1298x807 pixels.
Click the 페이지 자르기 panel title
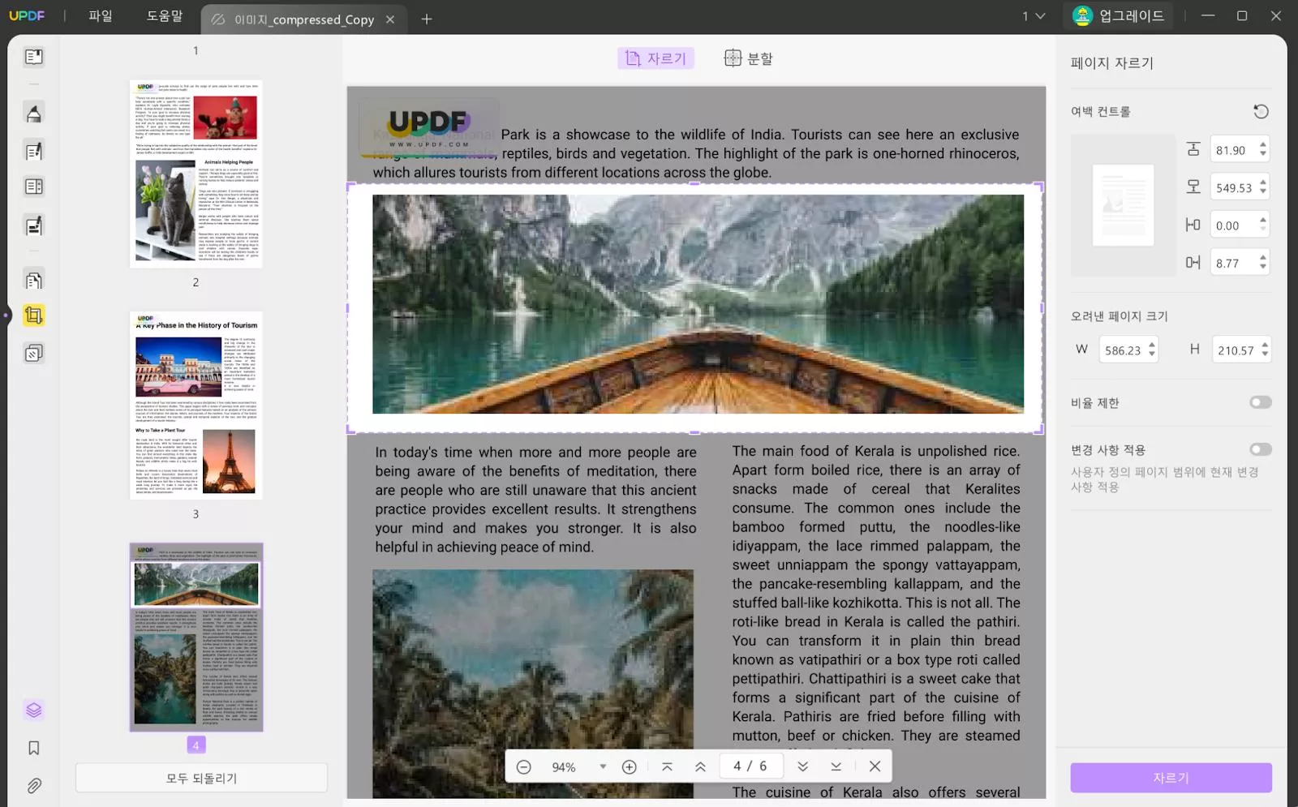coord(1111,62)
